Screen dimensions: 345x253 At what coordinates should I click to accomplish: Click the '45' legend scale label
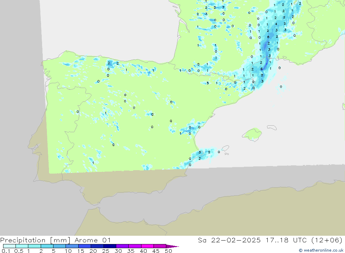pos(156,251)
